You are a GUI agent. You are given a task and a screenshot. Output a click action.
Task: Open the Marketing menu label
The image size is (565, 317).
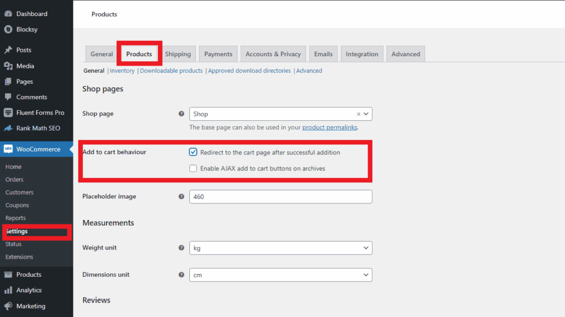[31, 306]
